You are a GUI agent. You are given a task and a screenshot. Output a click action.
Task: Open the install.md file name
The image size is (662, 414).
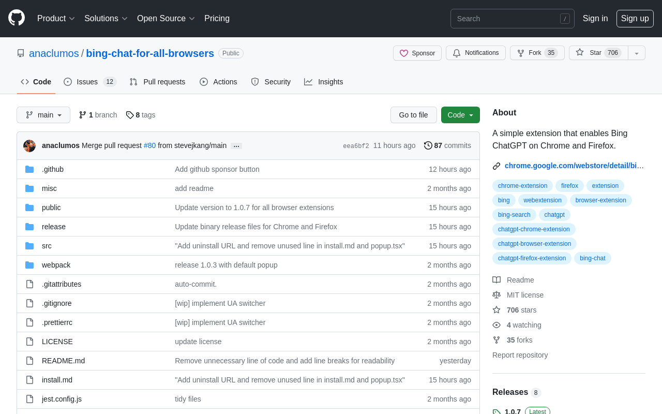[57, 380]
